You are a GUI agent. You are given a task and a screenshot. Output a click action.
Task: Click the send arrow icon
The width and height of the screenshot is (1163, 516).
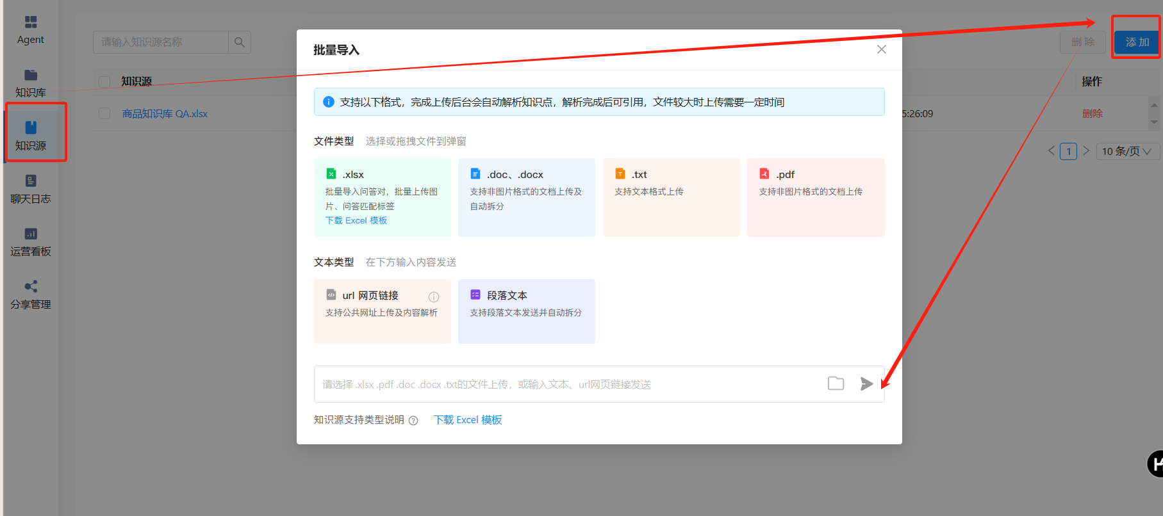pyautogui.click(x=866, y=383)
